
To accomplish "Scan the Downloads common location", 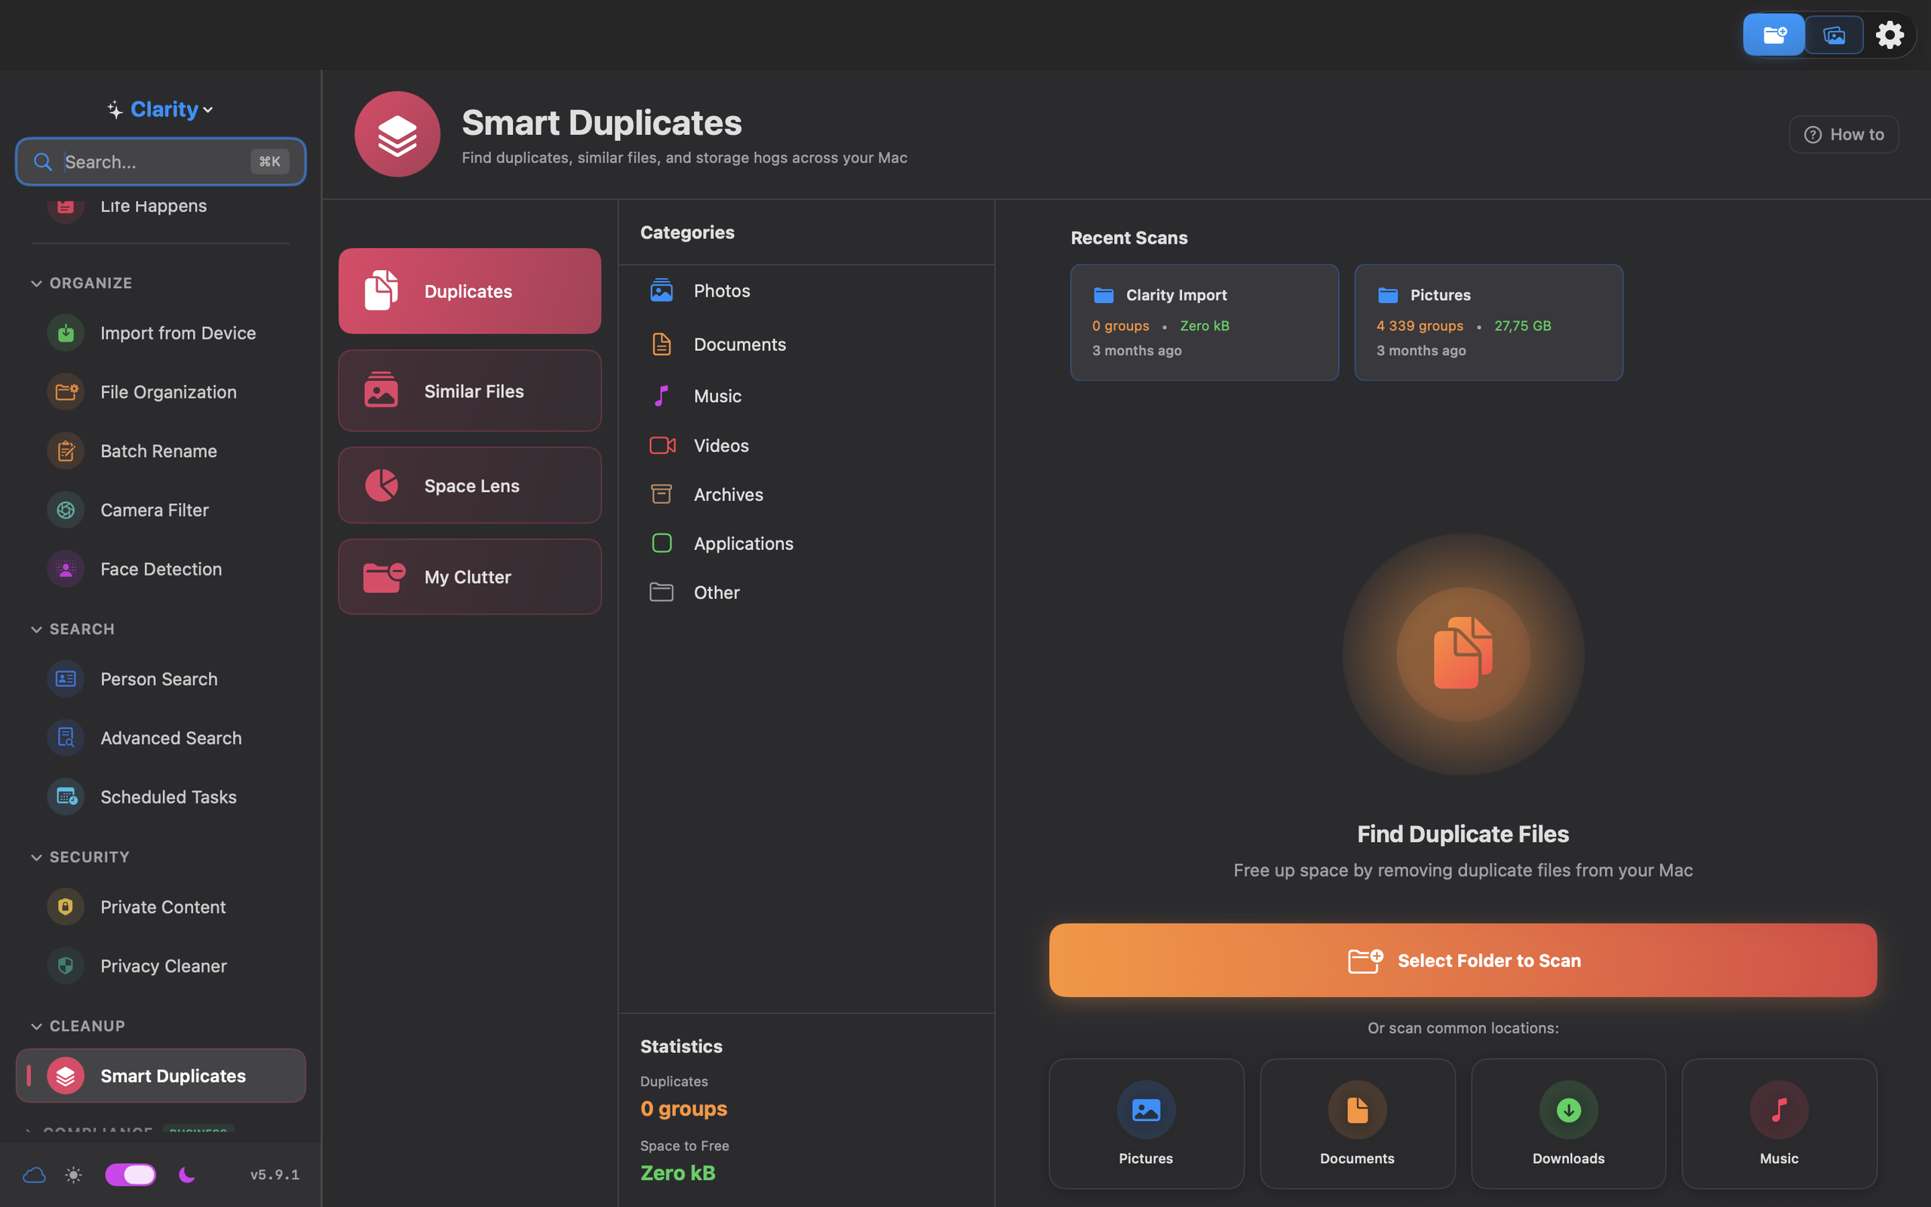I will [x=1568, y=1123].
